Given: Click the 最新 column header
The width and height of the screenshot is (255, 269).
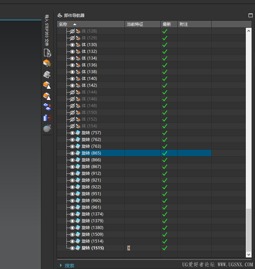Looking at the screenshot, I should point(169,24).
